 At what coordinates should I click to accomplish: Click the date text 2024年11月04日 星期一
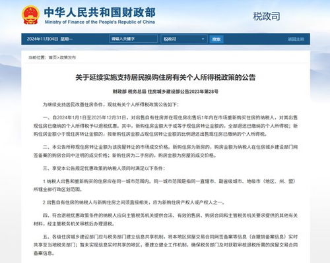(x=49, y=39)
